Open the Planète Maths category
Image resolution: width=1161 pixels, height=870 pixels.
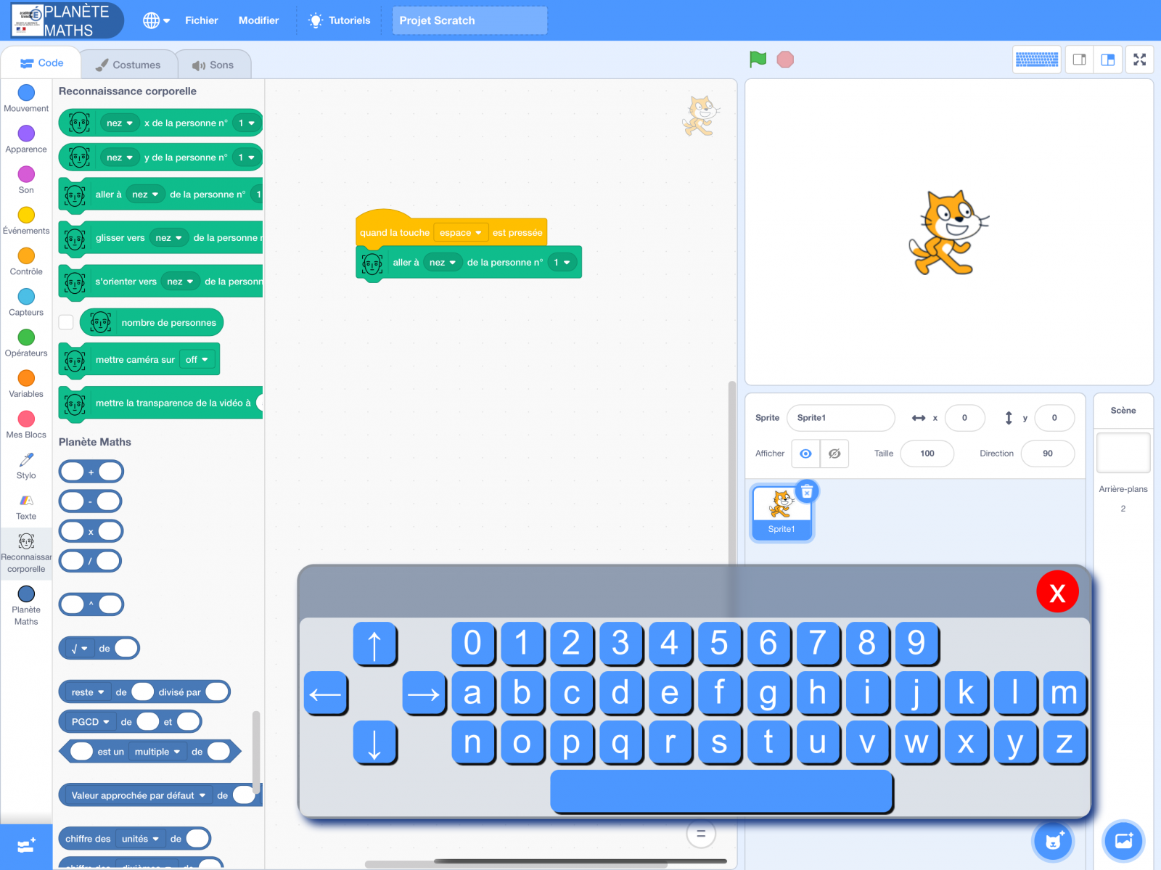click(26, 606)
